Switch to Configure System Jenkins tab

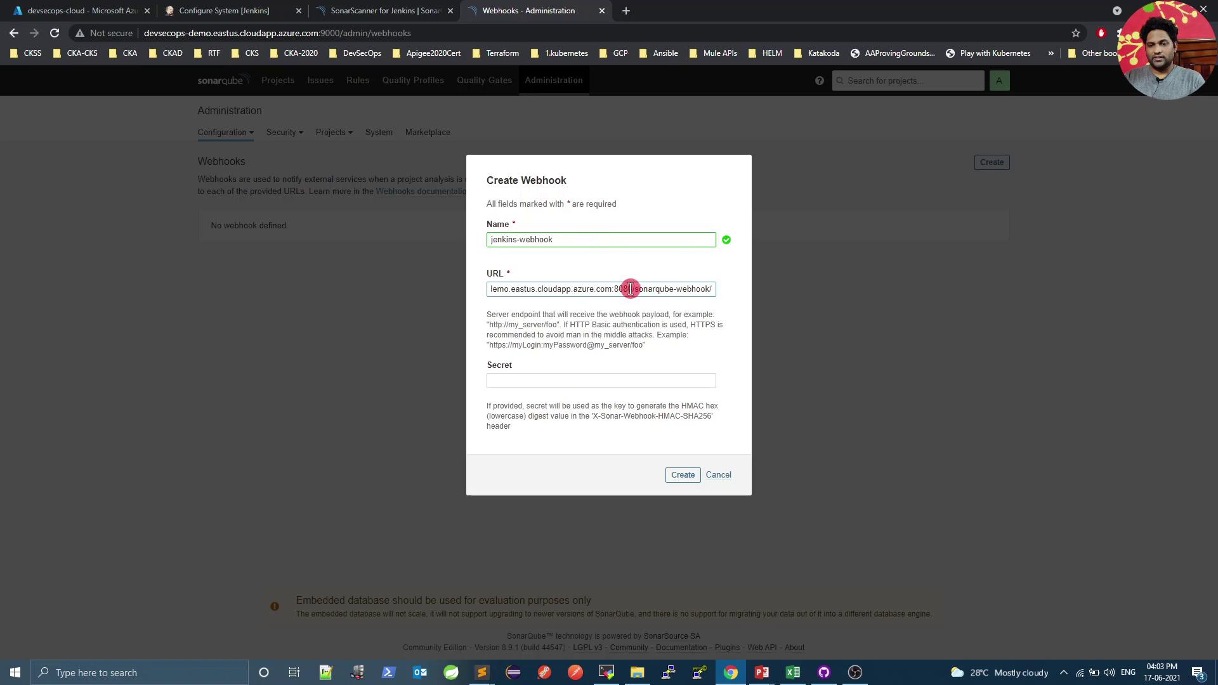[x=224, y=11]
